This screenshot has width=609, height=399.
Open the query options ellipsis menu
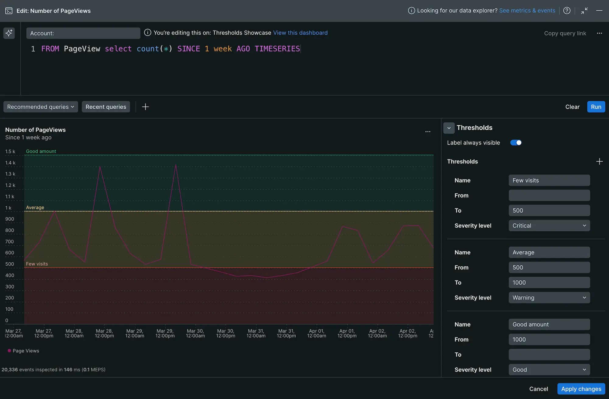tap(599, 33)
